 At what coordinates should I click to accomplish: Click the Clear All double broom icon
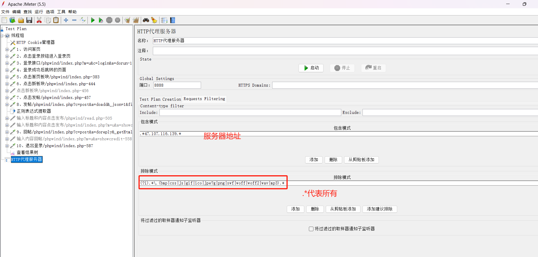(136, 20)
